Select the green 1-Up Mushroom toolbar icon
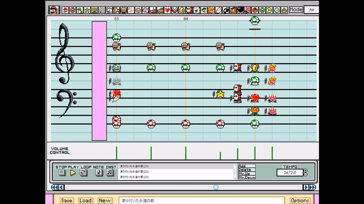The height and width of the screenshot is (204, 364). 262,10
